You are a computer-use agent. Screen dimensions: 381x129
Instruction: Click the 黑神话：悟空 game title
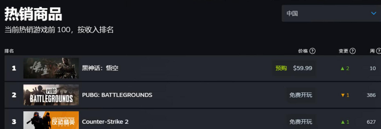(x=100, y=68)
